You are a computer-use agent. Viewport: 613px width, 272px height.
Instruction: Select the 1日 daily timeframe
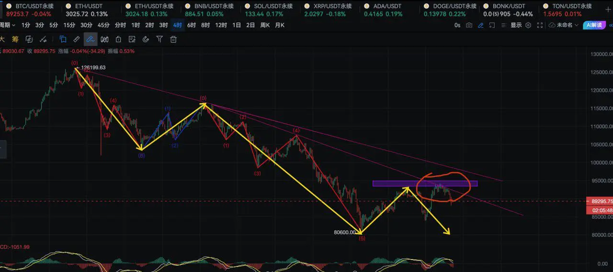[237, 25]
